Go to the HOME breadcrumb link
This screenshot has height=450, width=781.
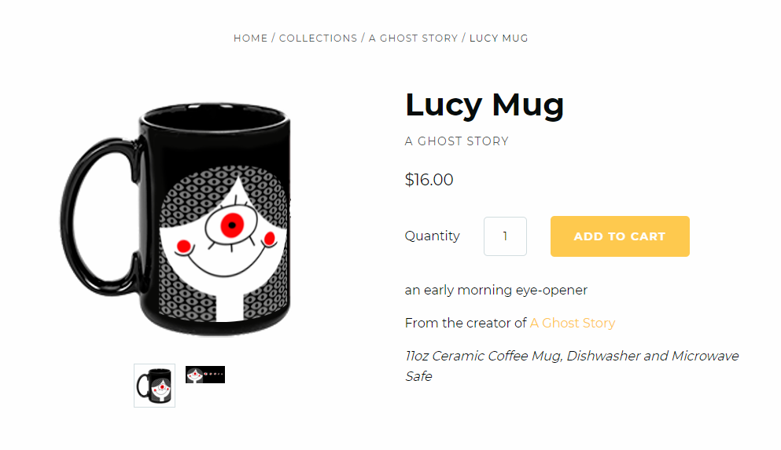(251, 38)
